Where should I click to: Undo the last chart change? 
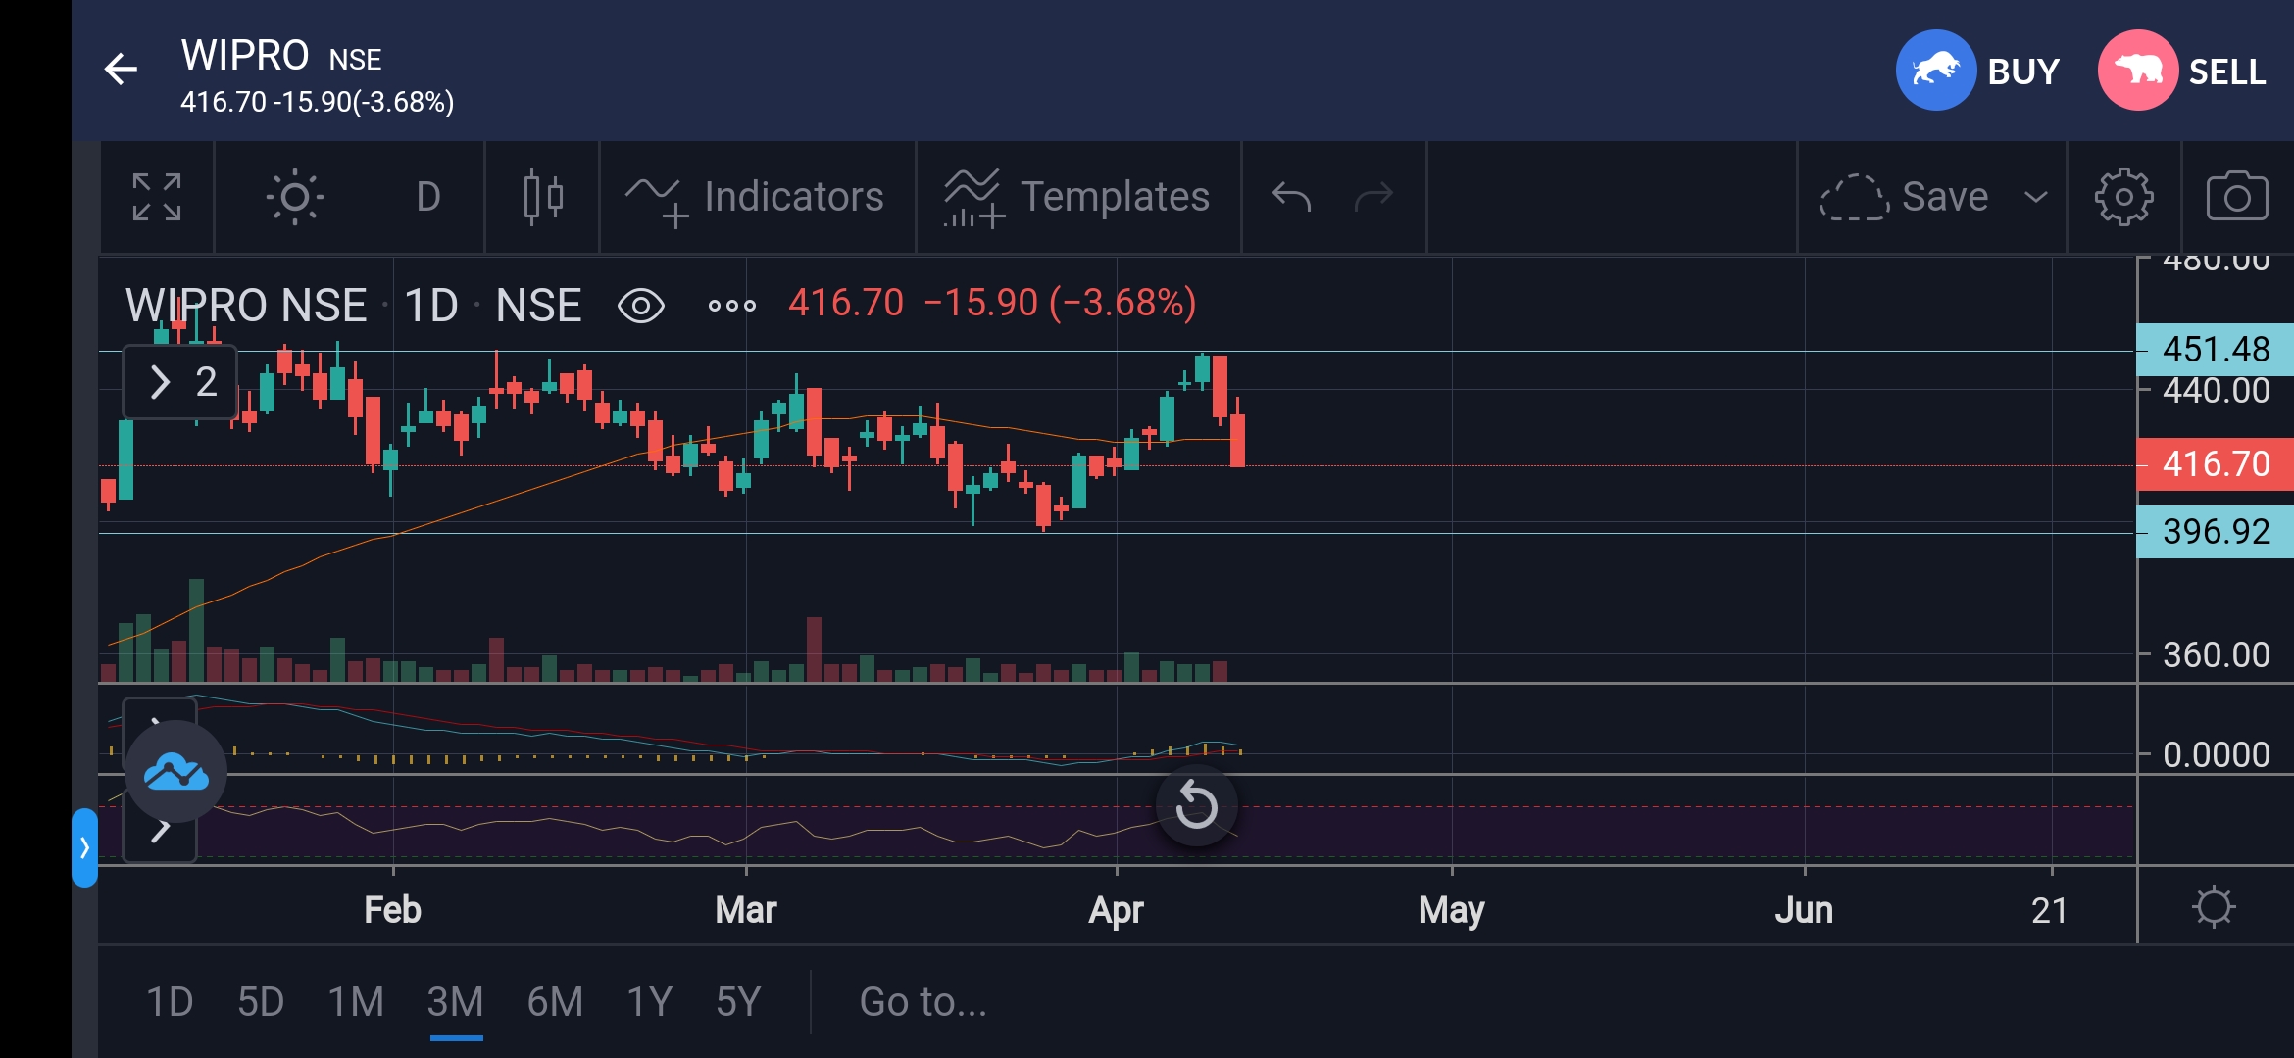pos(1291,197)
